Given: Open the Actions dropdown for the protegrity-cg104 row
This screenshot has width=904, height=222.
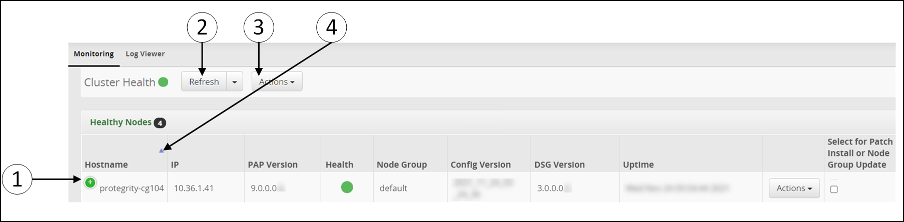Looking at the screenshot, I should click(x=794, y=188).
